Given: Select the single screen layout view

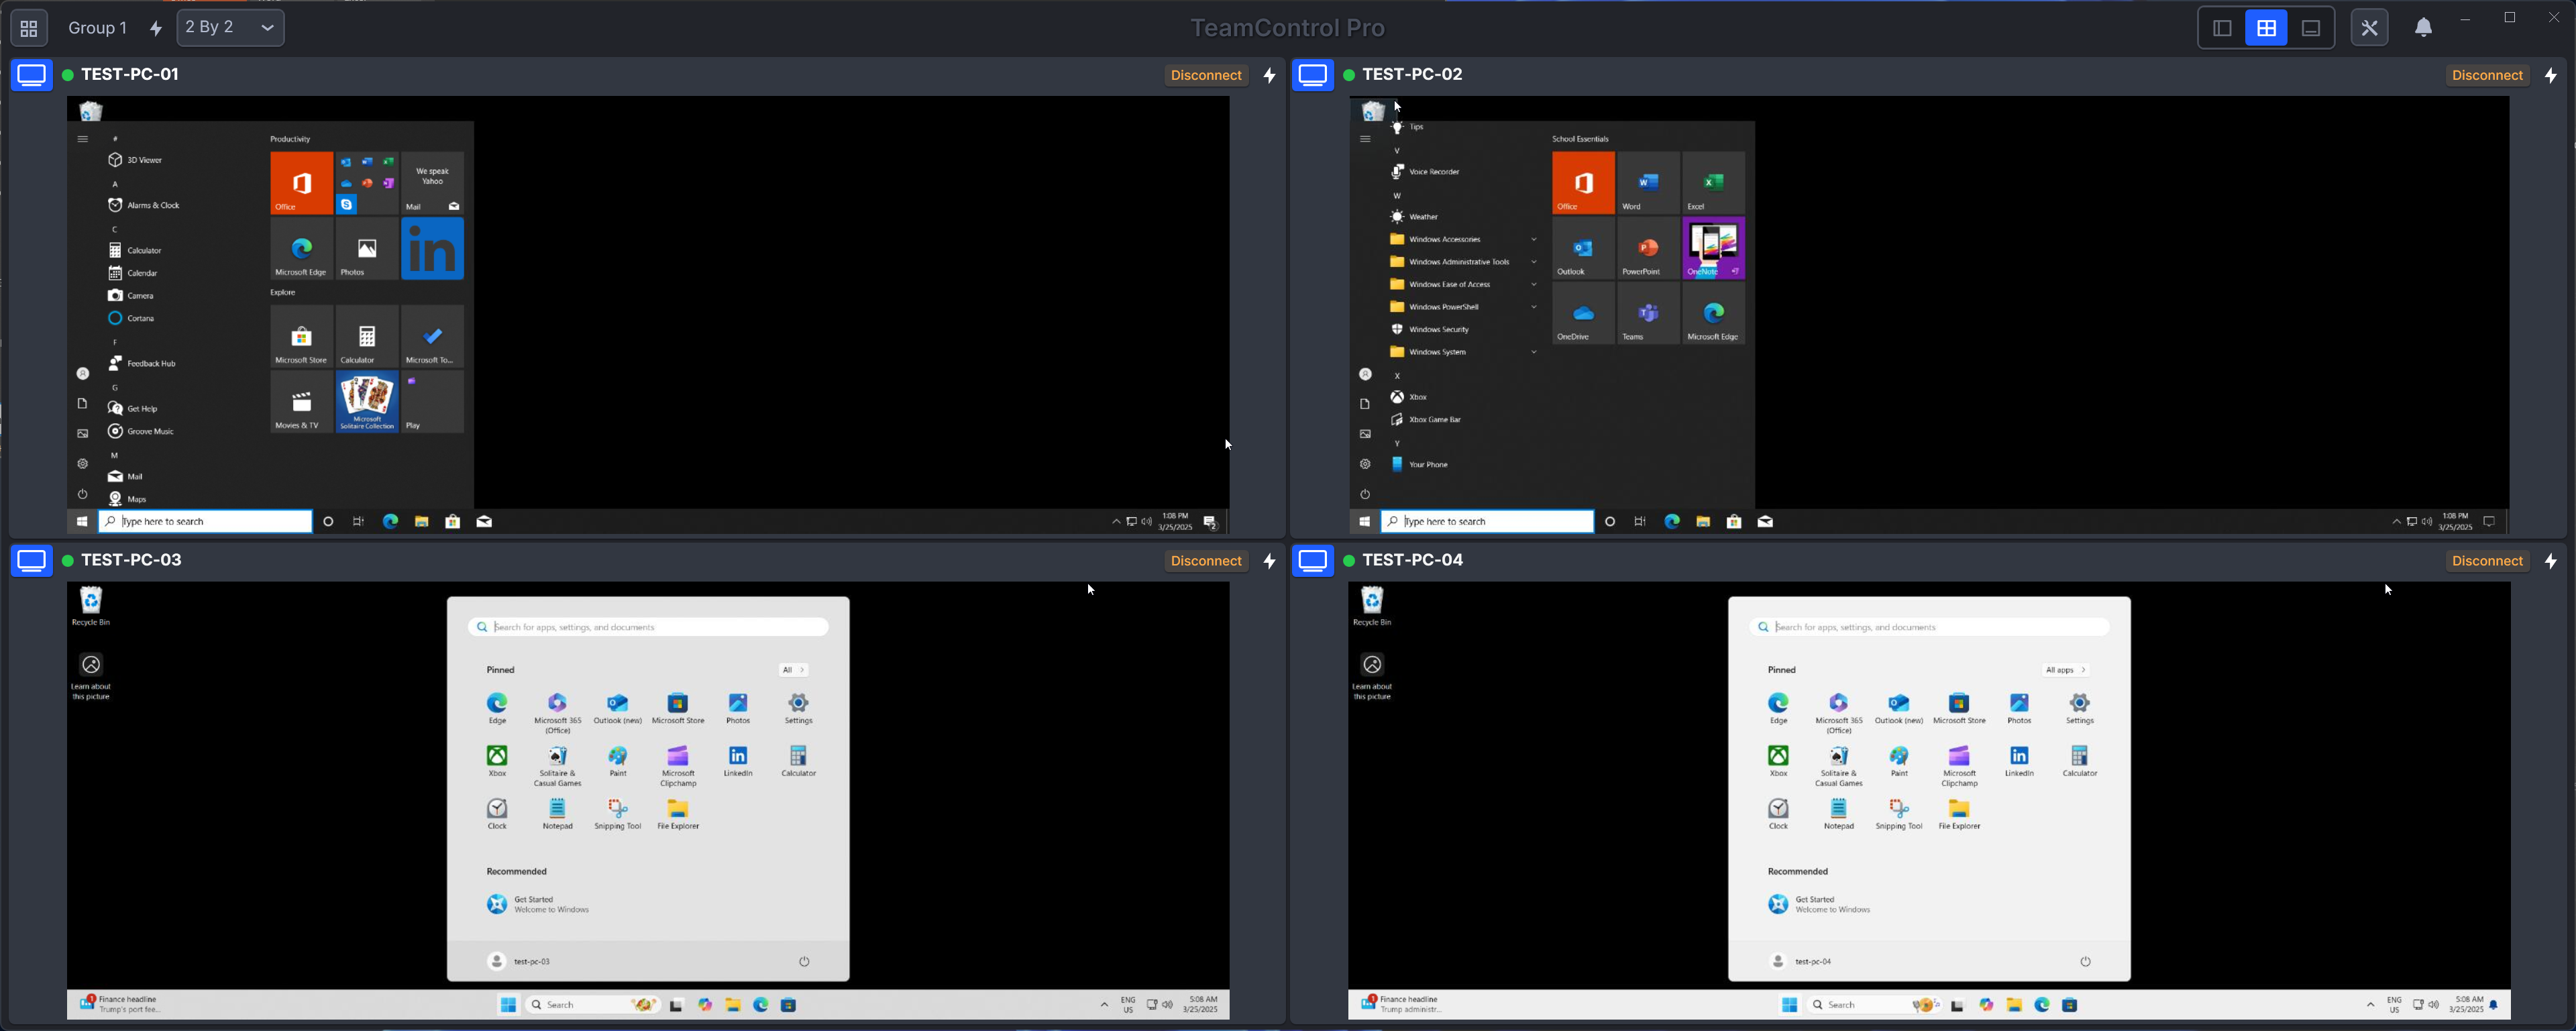Looking at the screenshot, I should [x=2310, y=28].
